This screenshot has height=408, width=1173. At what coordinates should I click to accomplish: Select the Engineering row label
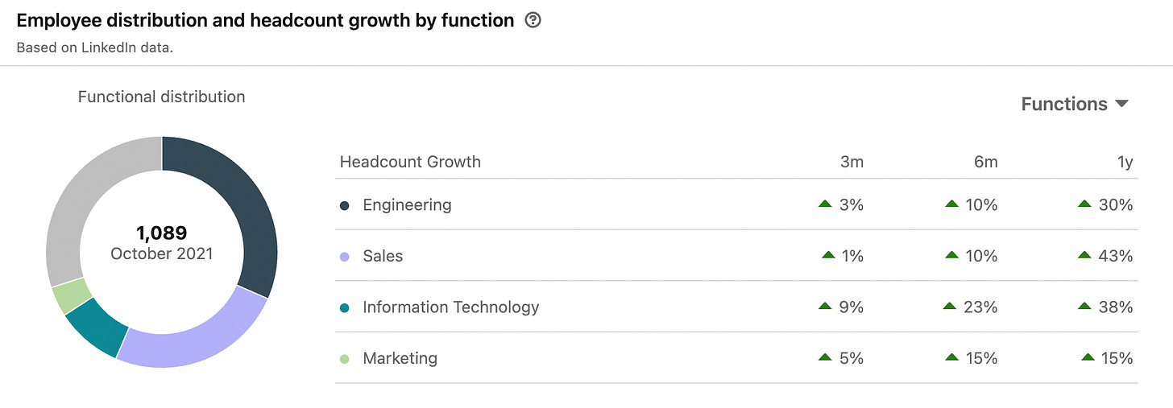[407, 205]
